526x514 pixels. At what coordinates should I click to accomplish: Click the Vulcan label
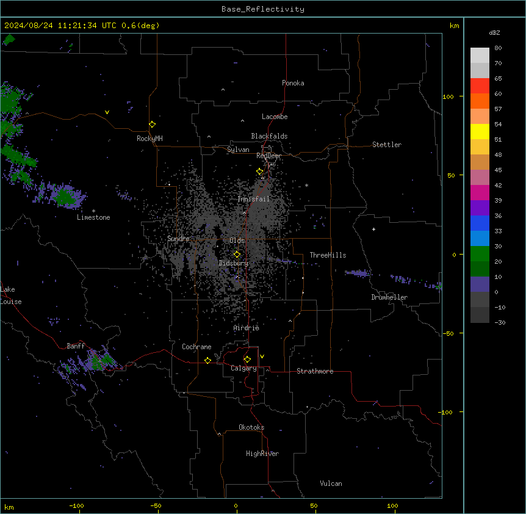click(x=331, y=483)
